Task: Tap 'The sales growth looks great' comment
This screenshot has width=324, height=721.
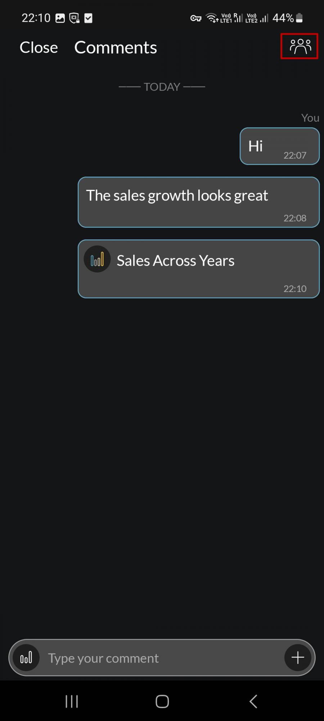Action: pyautogui.click(x=199, y=202)
